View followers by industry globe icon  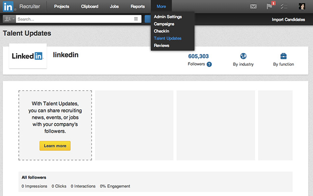(243, 56)
